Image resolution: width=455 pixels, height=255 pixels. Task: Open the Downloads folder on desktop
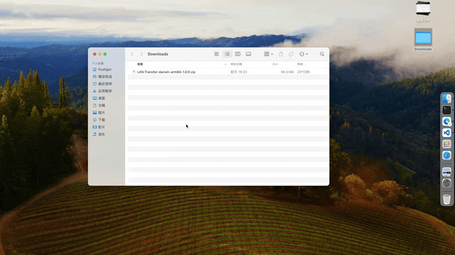pyautogui.click(x=423, y=40)
